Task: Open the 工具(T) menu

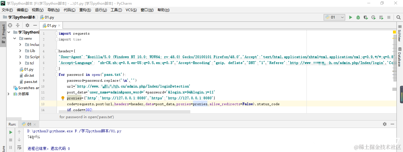Action: point(116,10)
